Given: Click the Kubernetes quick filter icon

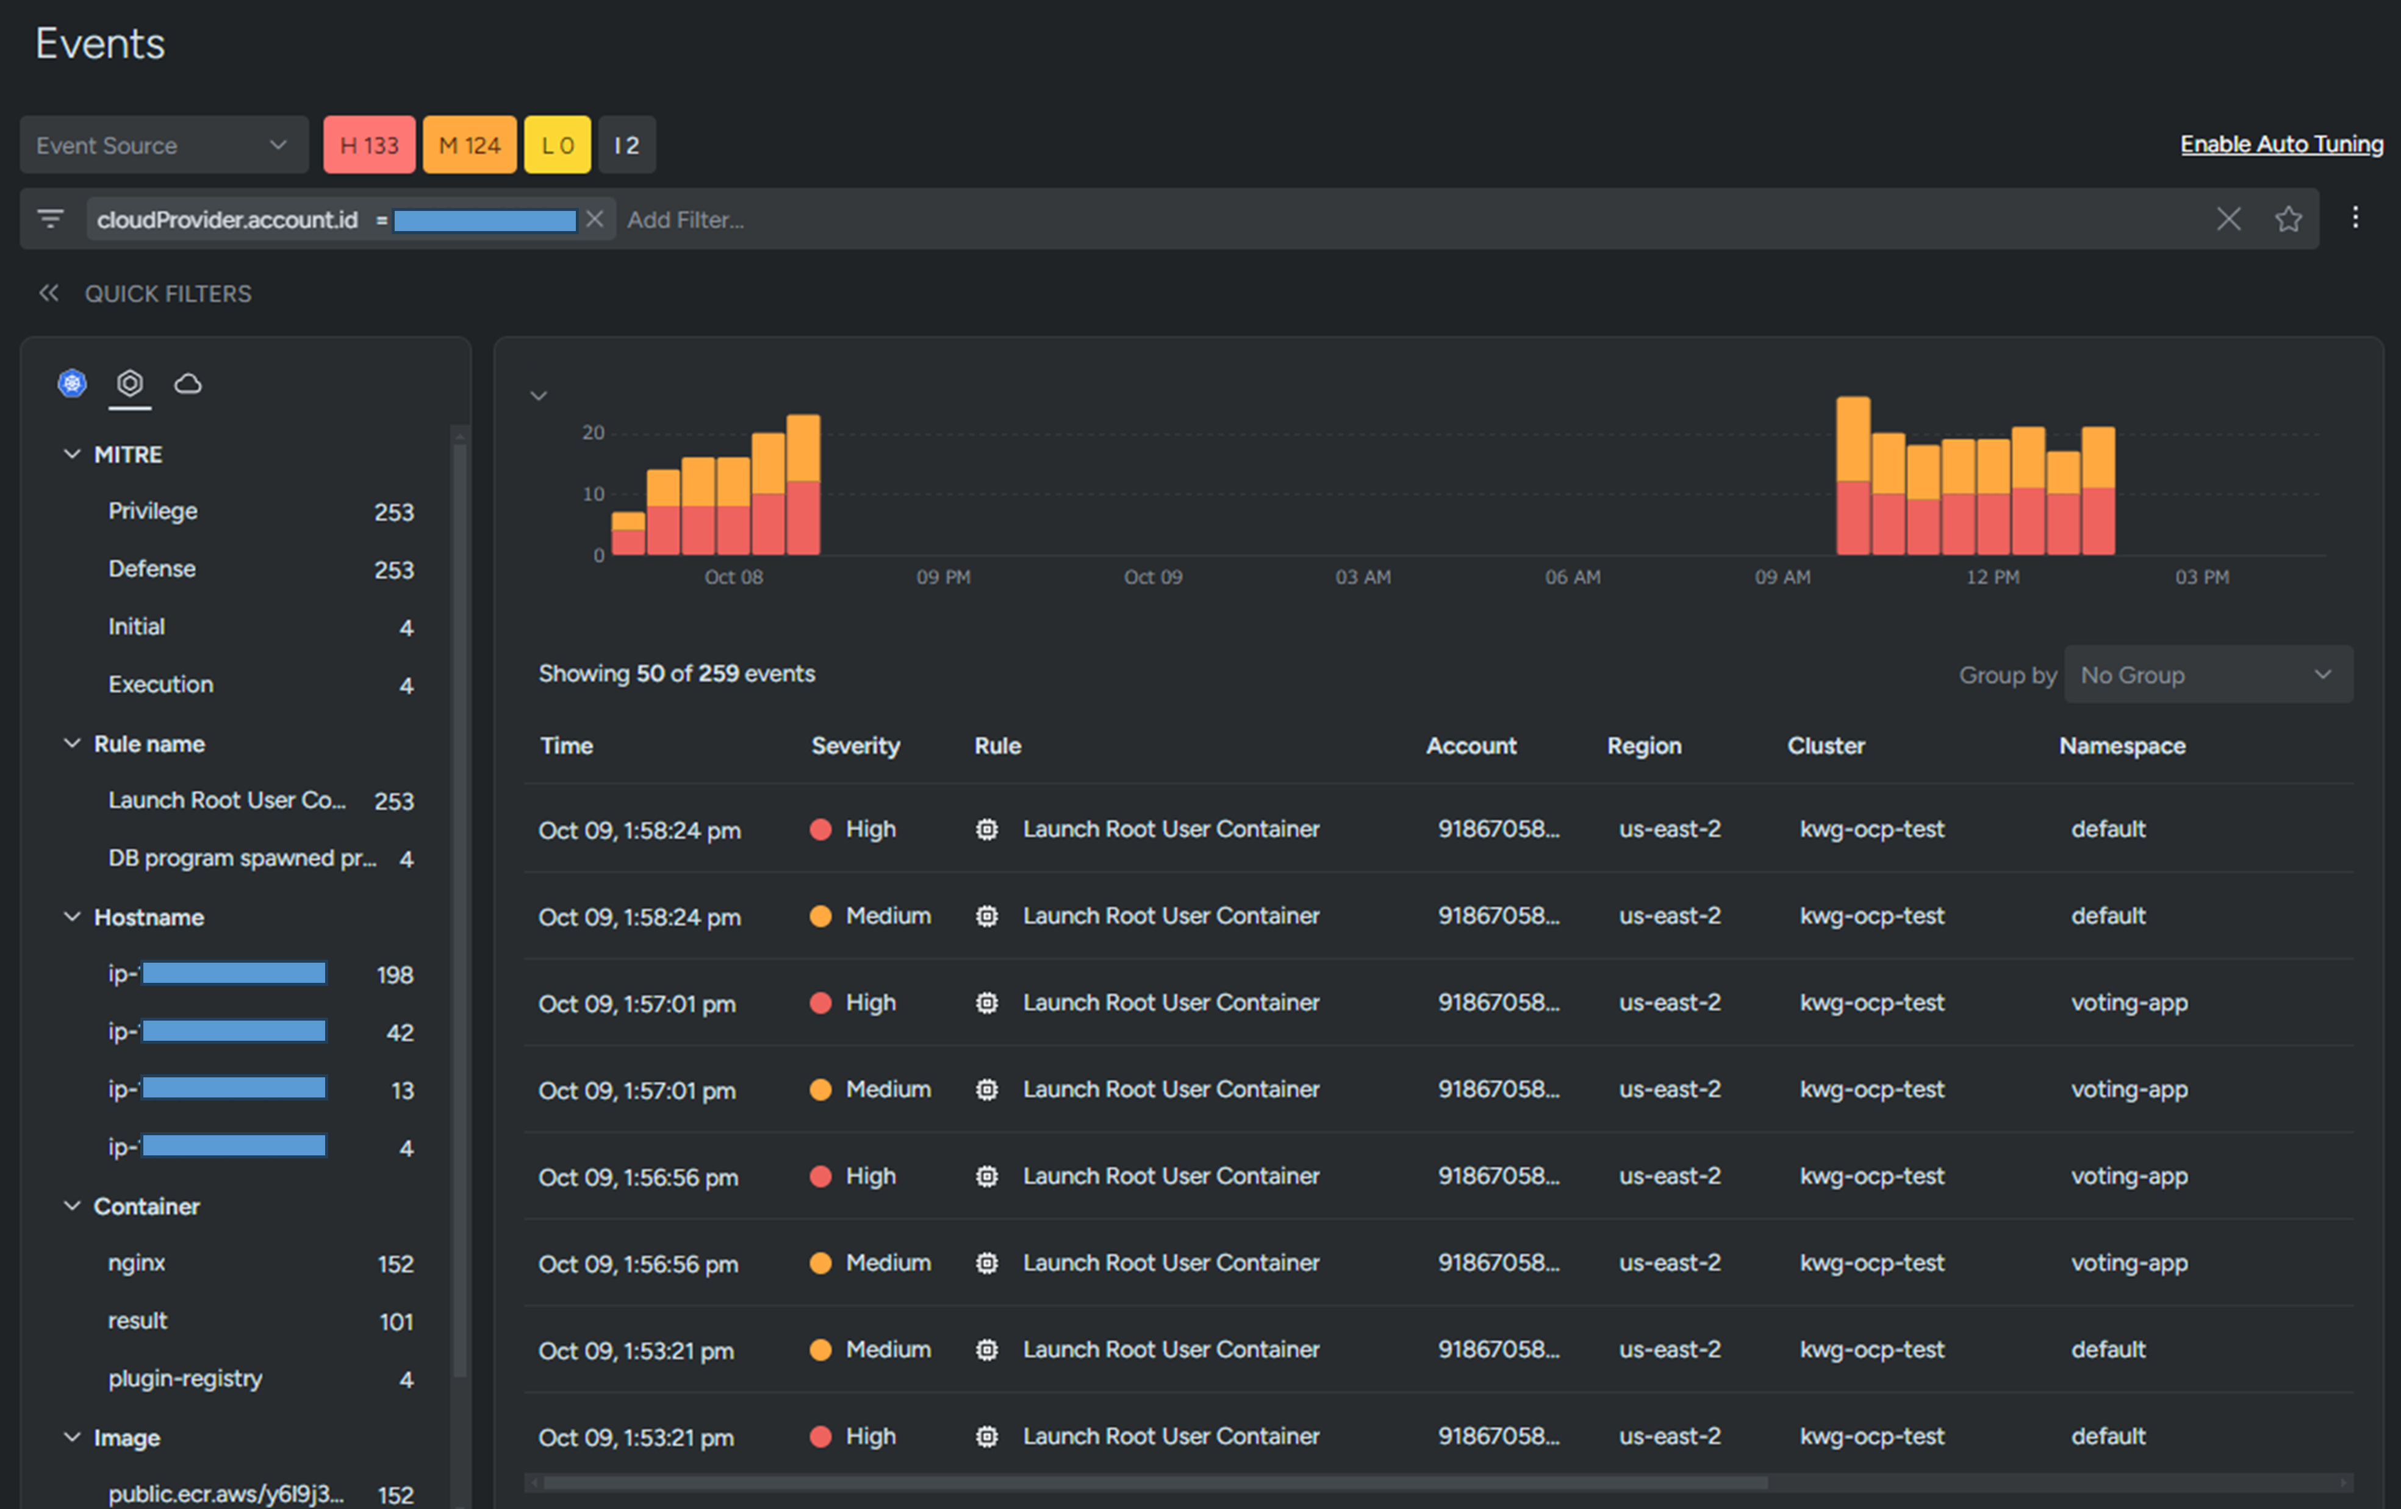Looking at the screenshot, I should pos(72,383).
